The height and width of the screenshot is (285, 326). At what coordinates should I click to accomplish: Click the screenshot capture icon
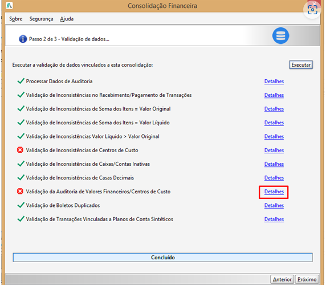tap(312, 10)
